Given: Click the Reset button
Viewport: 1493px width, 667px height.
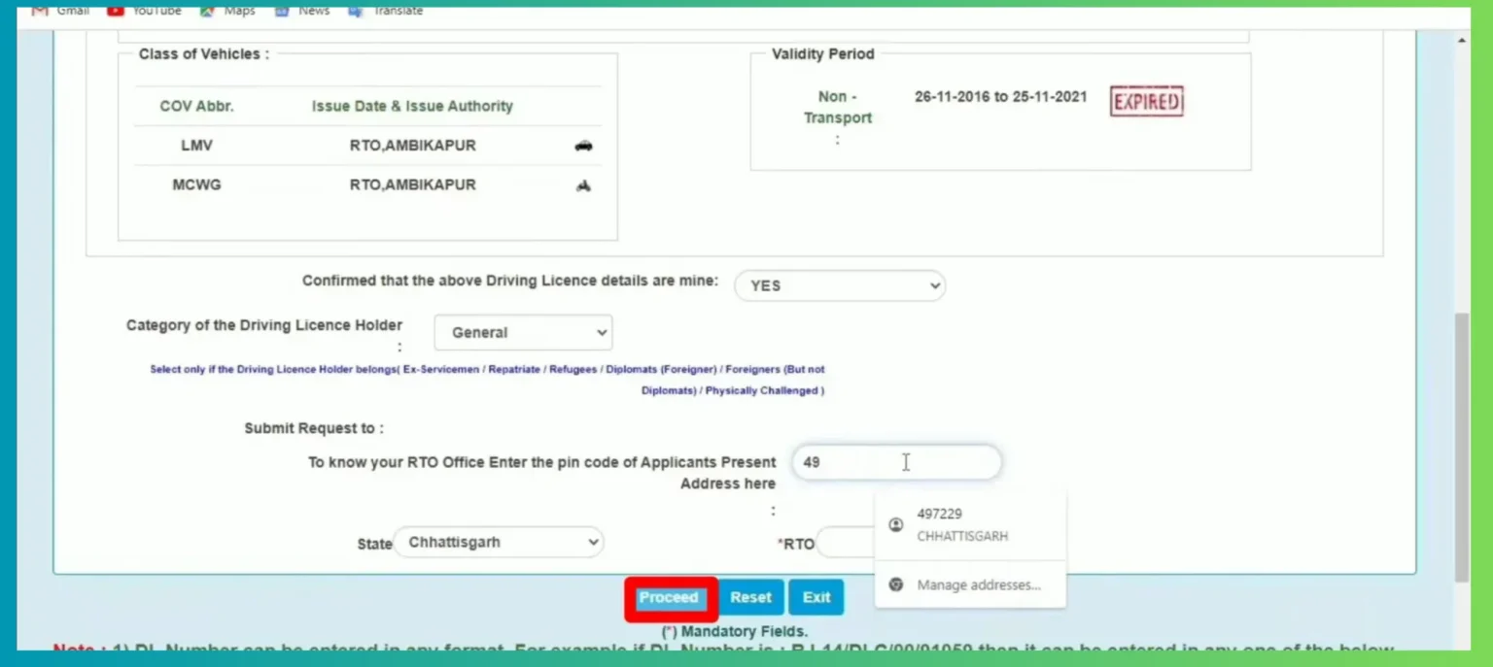Looking at the screenshot, I should coord(750,597).
